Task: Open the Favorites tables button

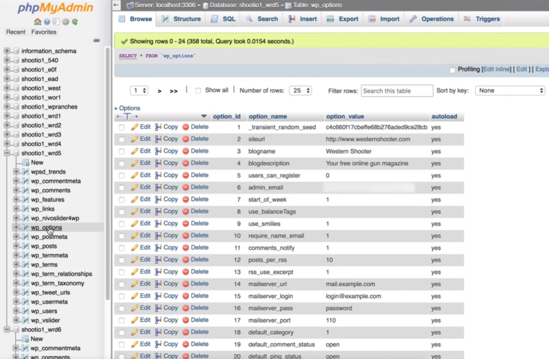Action: (x=44, y=32)
